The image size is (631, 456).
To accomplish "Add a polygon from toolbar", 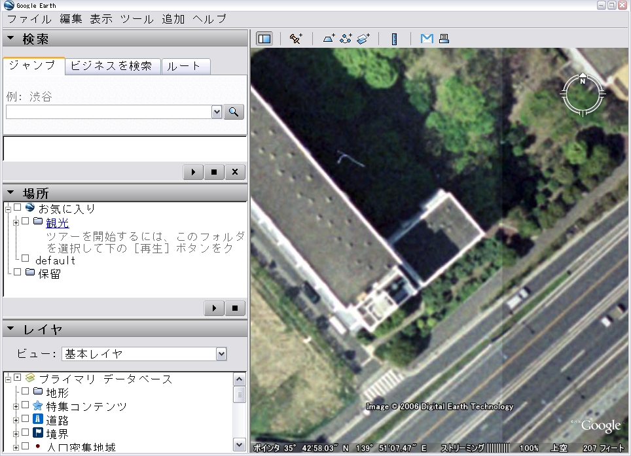I will [x=329, y=39].
